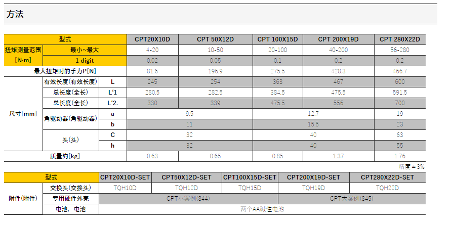Select the yellow 1 digit cell

click(x=85, y=60)
